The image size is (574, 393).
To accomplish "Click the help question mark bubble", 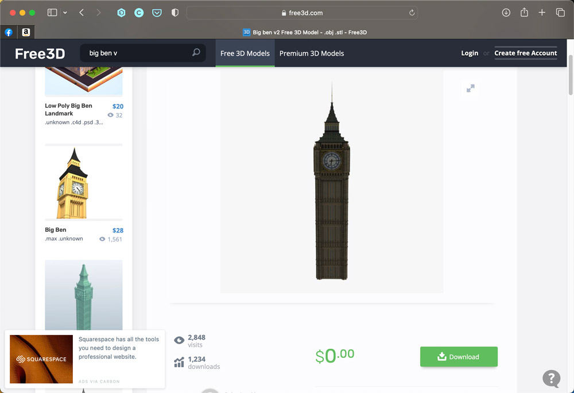I will click(x=551, y=378).
